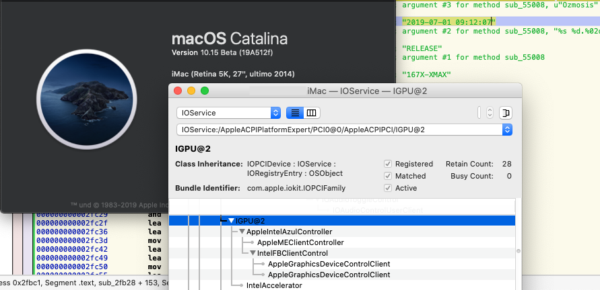Click the macOS Catalina title text
The width and height of the screenshot is (600, 290).
coord(230,38)
